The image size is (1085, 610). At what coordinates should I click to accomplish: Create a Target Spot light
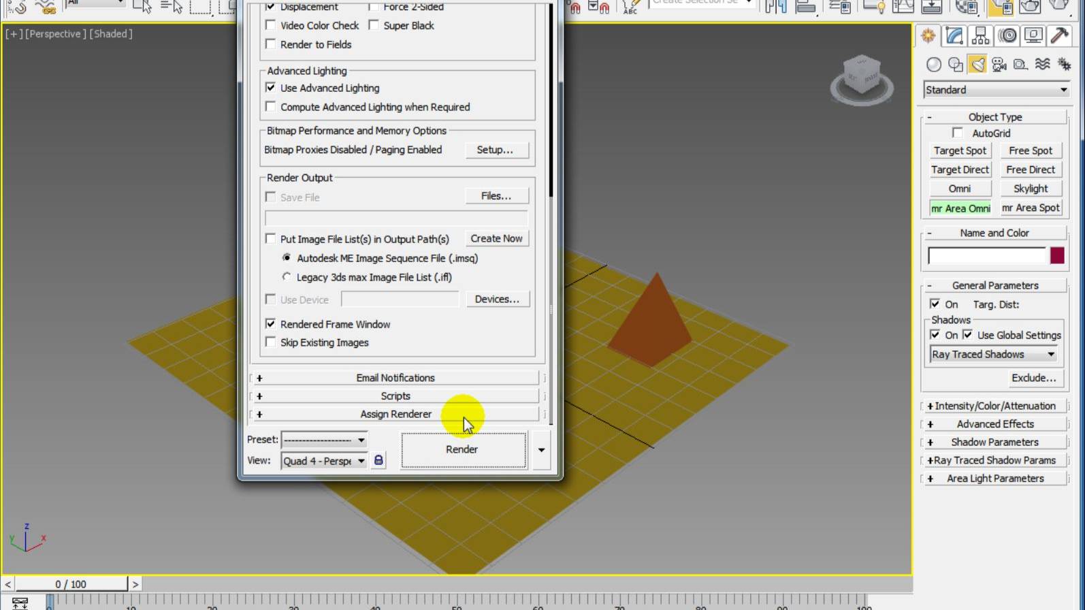[x=960, y=150]
